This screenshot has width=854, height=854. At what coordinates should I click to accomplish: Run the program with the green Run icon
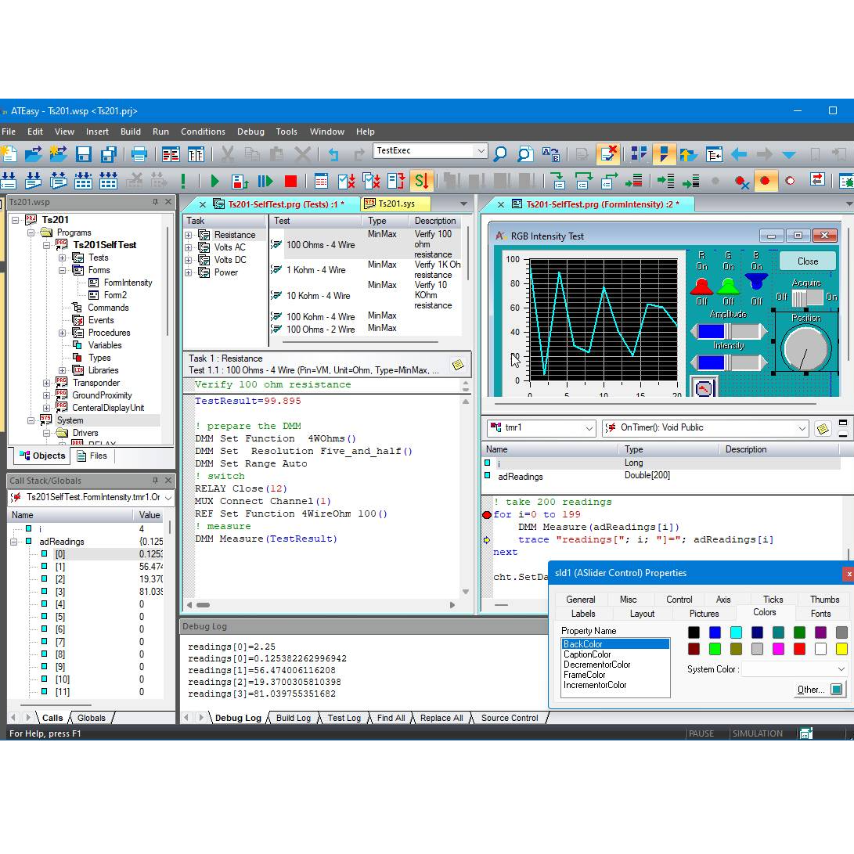pos(214,179)
